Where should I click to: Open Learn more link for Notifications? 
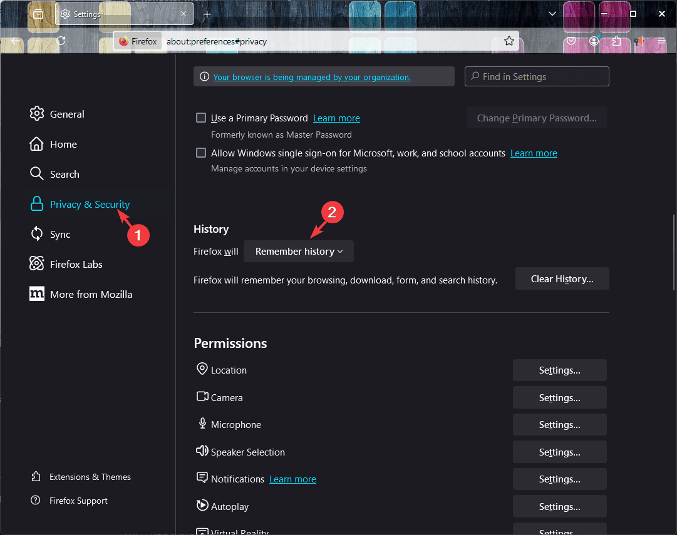coord(292,479)
